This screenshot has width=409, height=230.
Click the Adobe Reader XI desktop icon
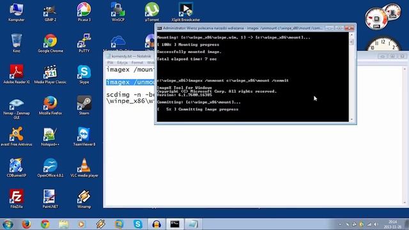click(17, 74)
